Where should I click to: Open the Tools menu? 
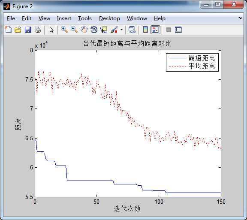[x=85, y=18]
